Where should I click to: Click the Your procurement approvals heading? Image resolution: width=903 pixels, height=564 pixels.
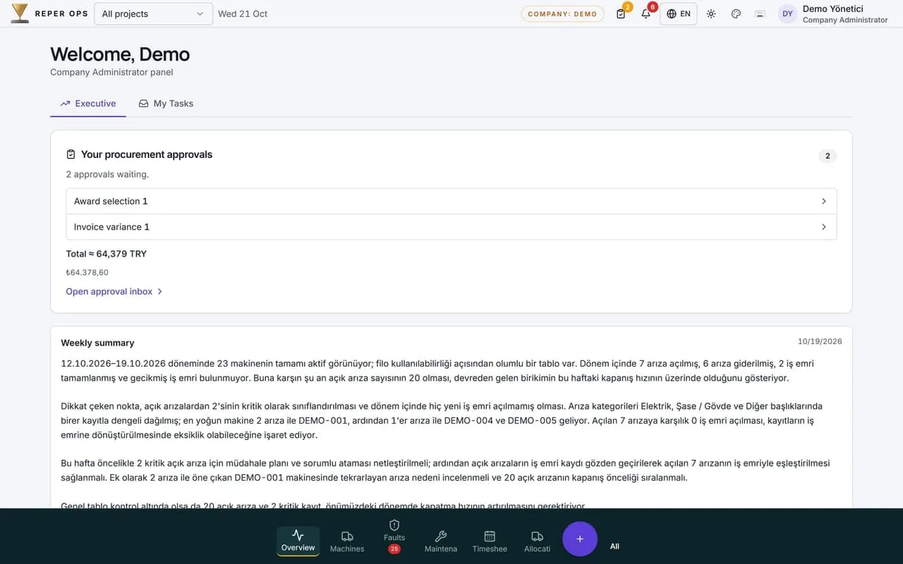(x=147, y=154)
